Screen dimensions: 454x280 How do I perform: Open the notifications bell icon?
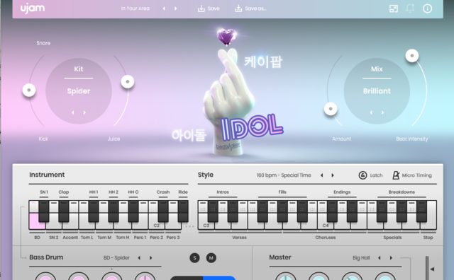pyautogui.click(x=410, y=8)
